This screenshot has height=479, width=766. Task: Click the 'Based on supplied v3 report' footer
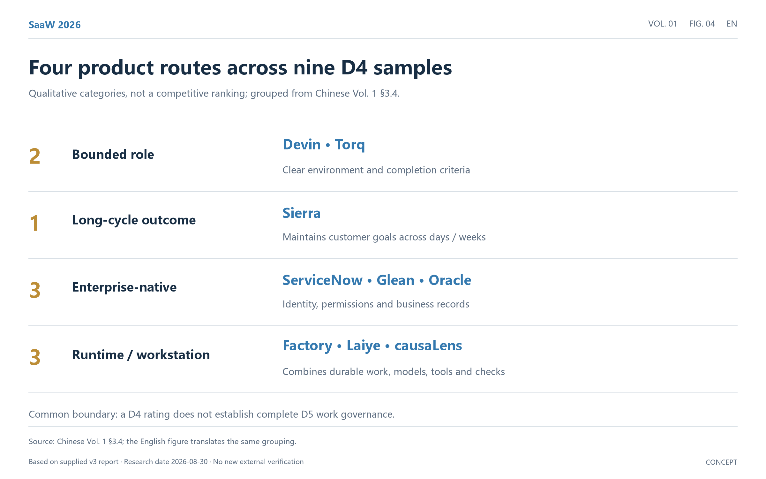166,462
